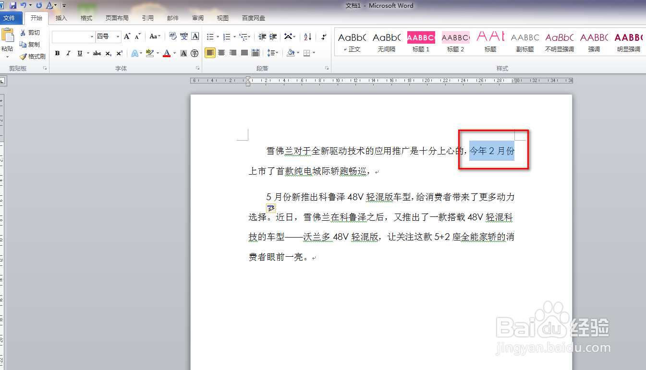
Task: Apply superscript formatting
Action: coord(119,53)
